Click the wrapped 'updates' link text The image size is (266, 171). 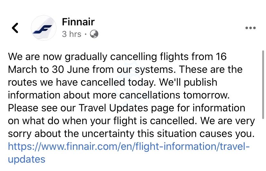click(x=27, y=159)
